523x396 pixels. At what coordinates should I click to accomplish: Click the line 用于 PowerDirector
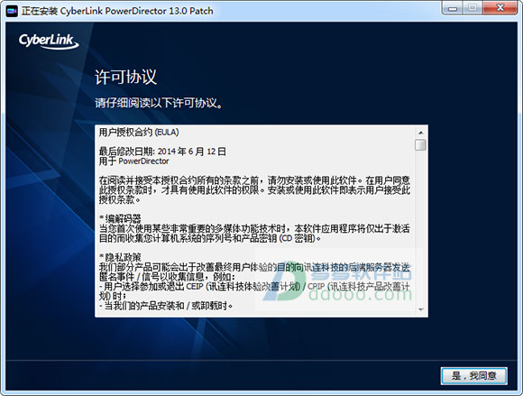[133, 161]
